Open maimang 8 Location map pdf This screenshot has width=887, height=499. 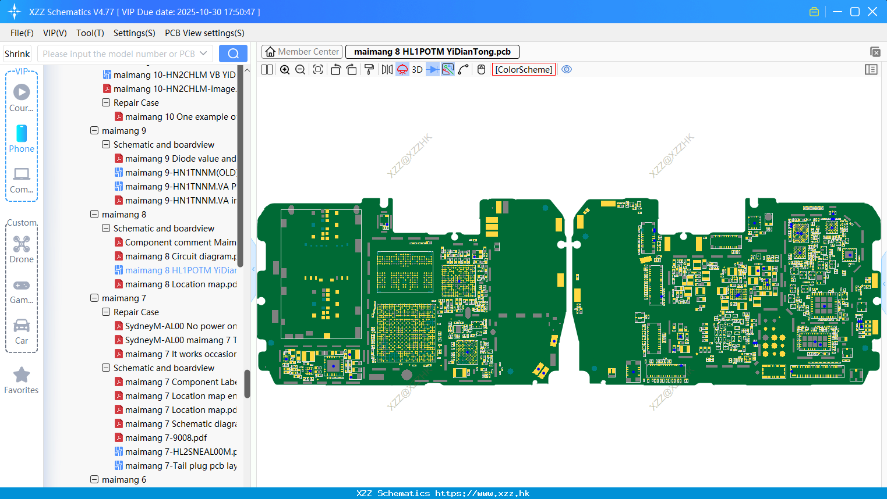(x=175, y=284)
